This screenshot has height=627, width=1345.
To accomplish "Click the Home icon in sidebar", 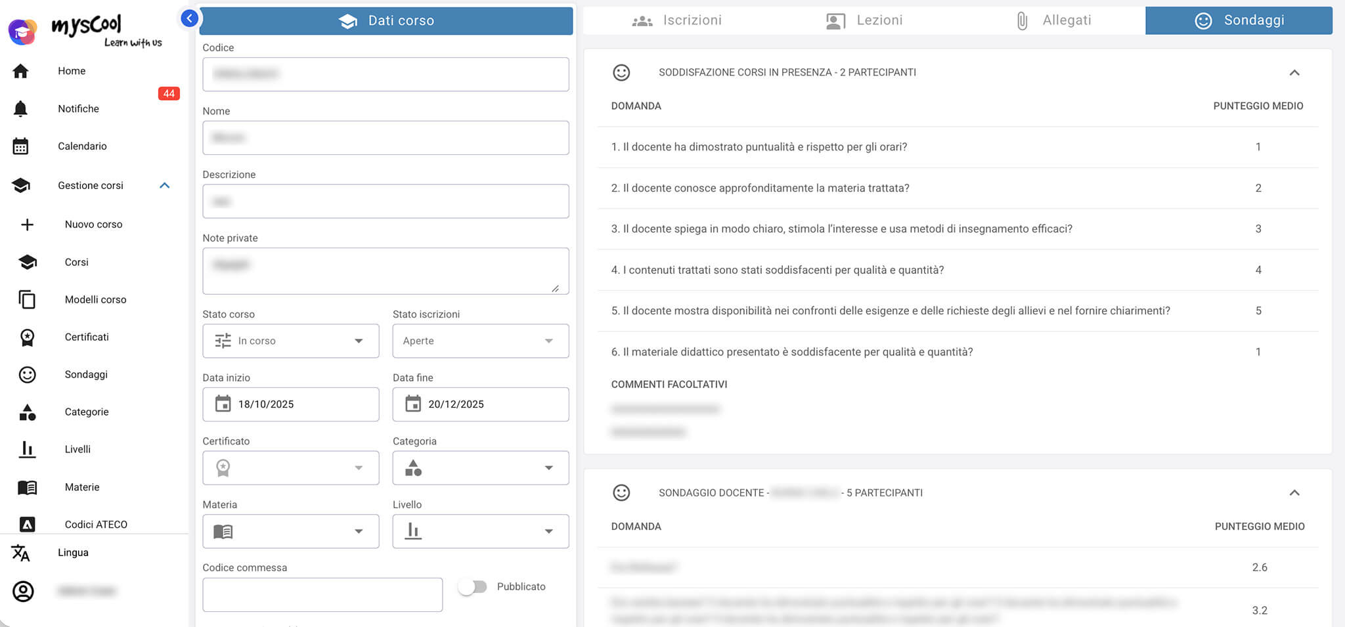I will (21, 71).
